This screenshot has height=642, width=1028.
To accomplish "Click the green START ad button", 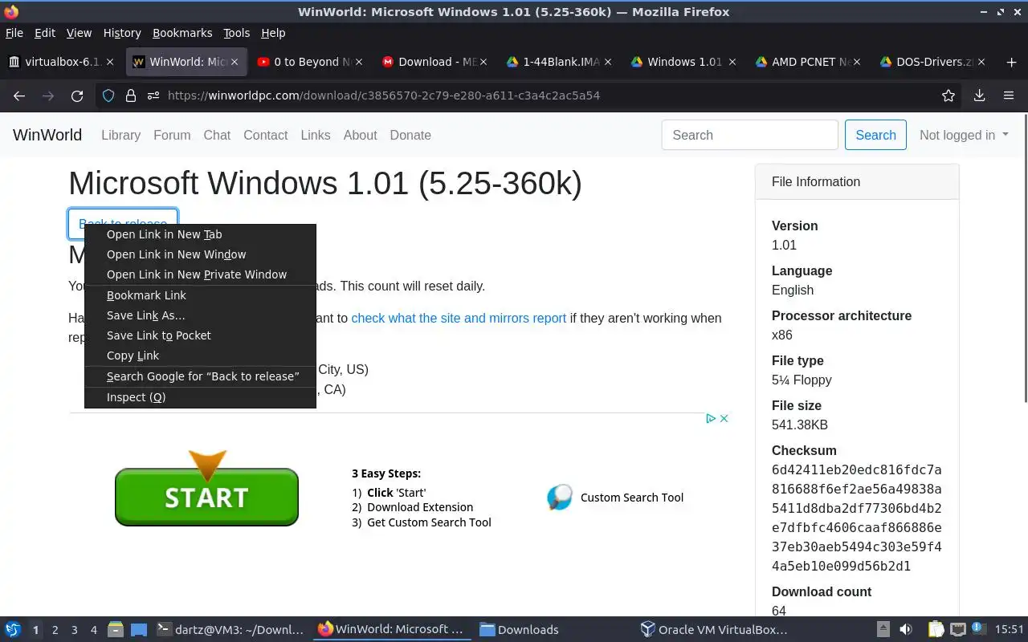I will pos(206,497).
